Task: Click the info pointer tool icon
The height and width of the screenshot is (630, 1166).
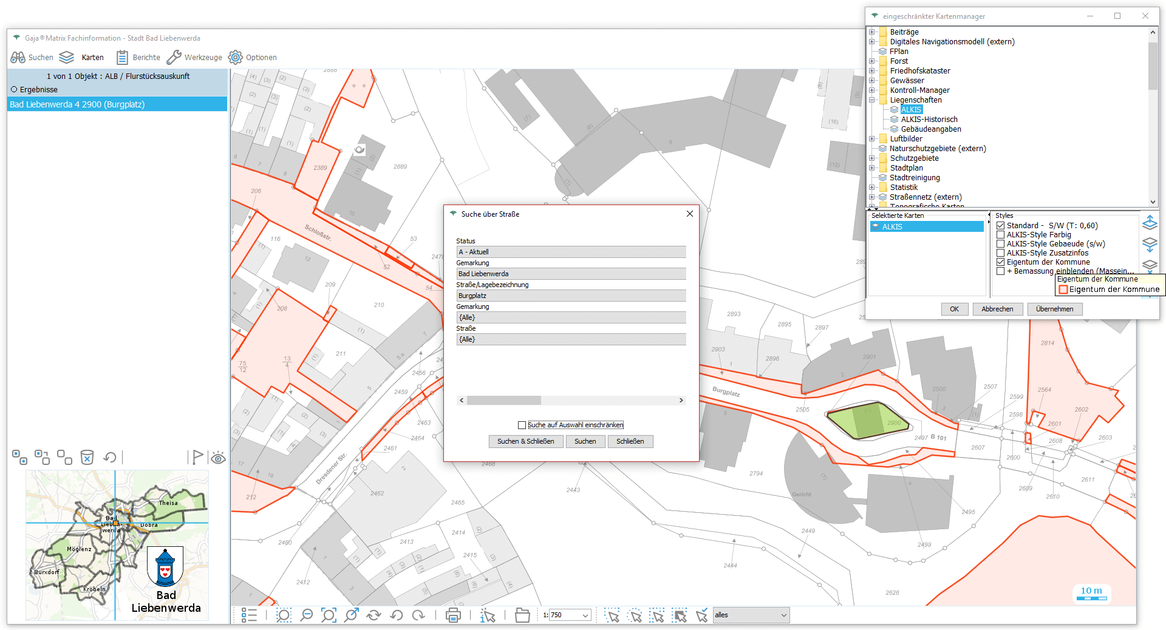Action: coord(488,615)
